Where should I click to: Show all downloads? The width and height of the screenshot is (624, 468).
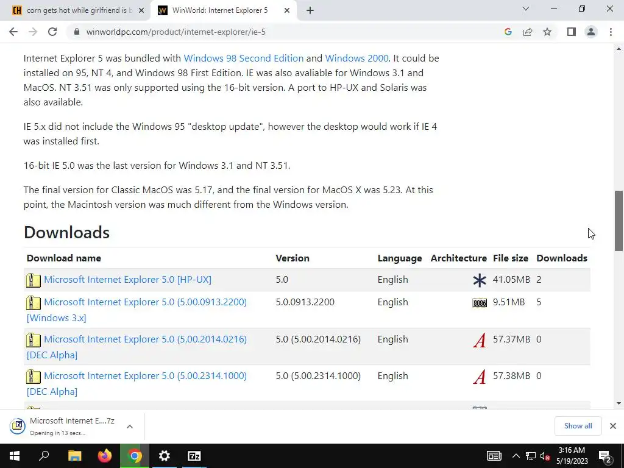pyautogui.click(x=578, y=426)
